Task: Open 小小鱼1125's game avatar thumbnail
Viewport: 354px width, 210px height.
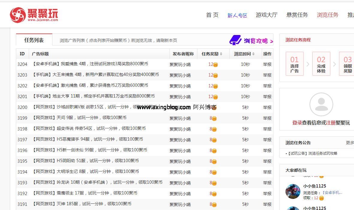Action: [293, 191]
